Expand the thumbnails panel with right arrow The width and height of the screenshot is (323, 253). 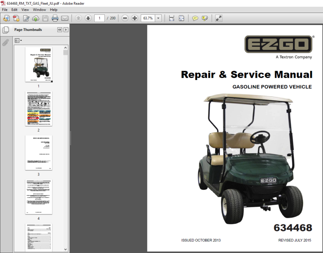pos(66,30)
